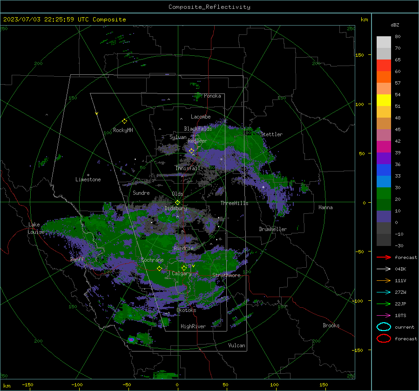The height and width of the screenshot is (391, 419).
Task: Select the HighRiver label
Action: tap(193, 326)
